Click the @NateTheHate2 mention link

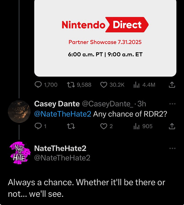(x=63, y=114)
